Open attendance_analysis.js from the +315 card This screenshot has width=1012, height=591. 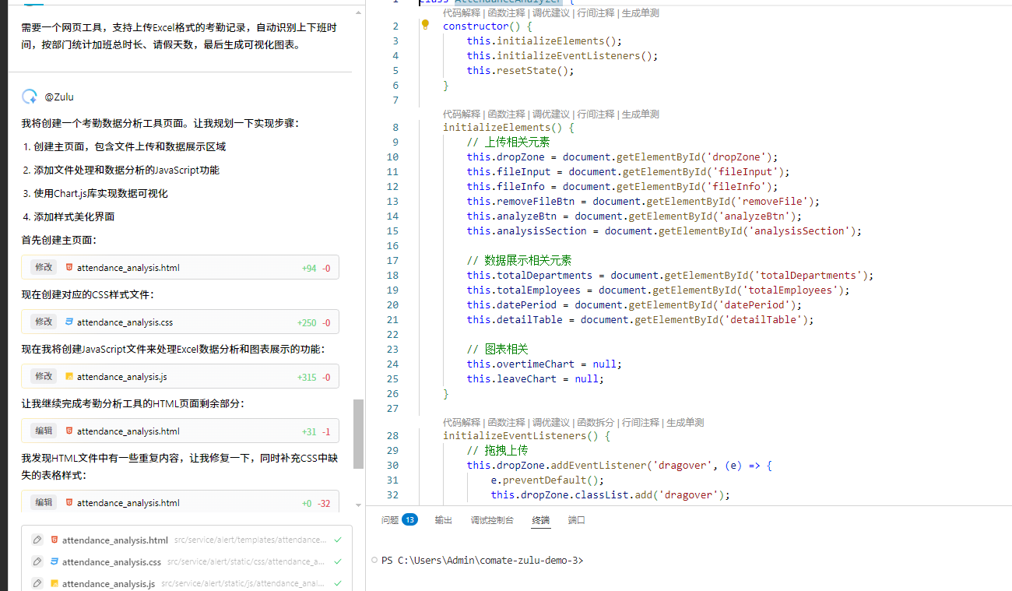(x=121, y=377)
